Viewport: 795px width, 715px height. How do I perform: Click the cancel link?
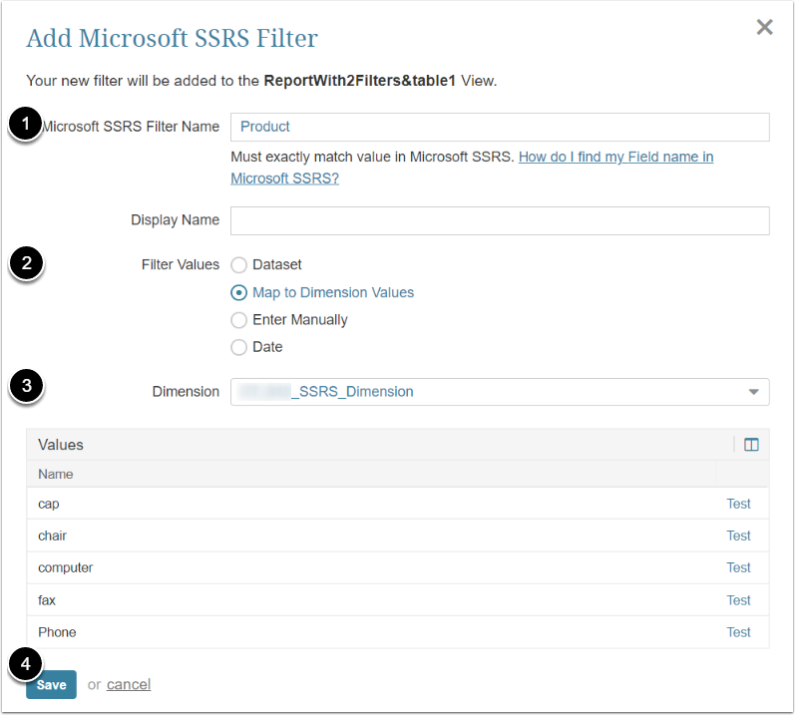(129, 684)
